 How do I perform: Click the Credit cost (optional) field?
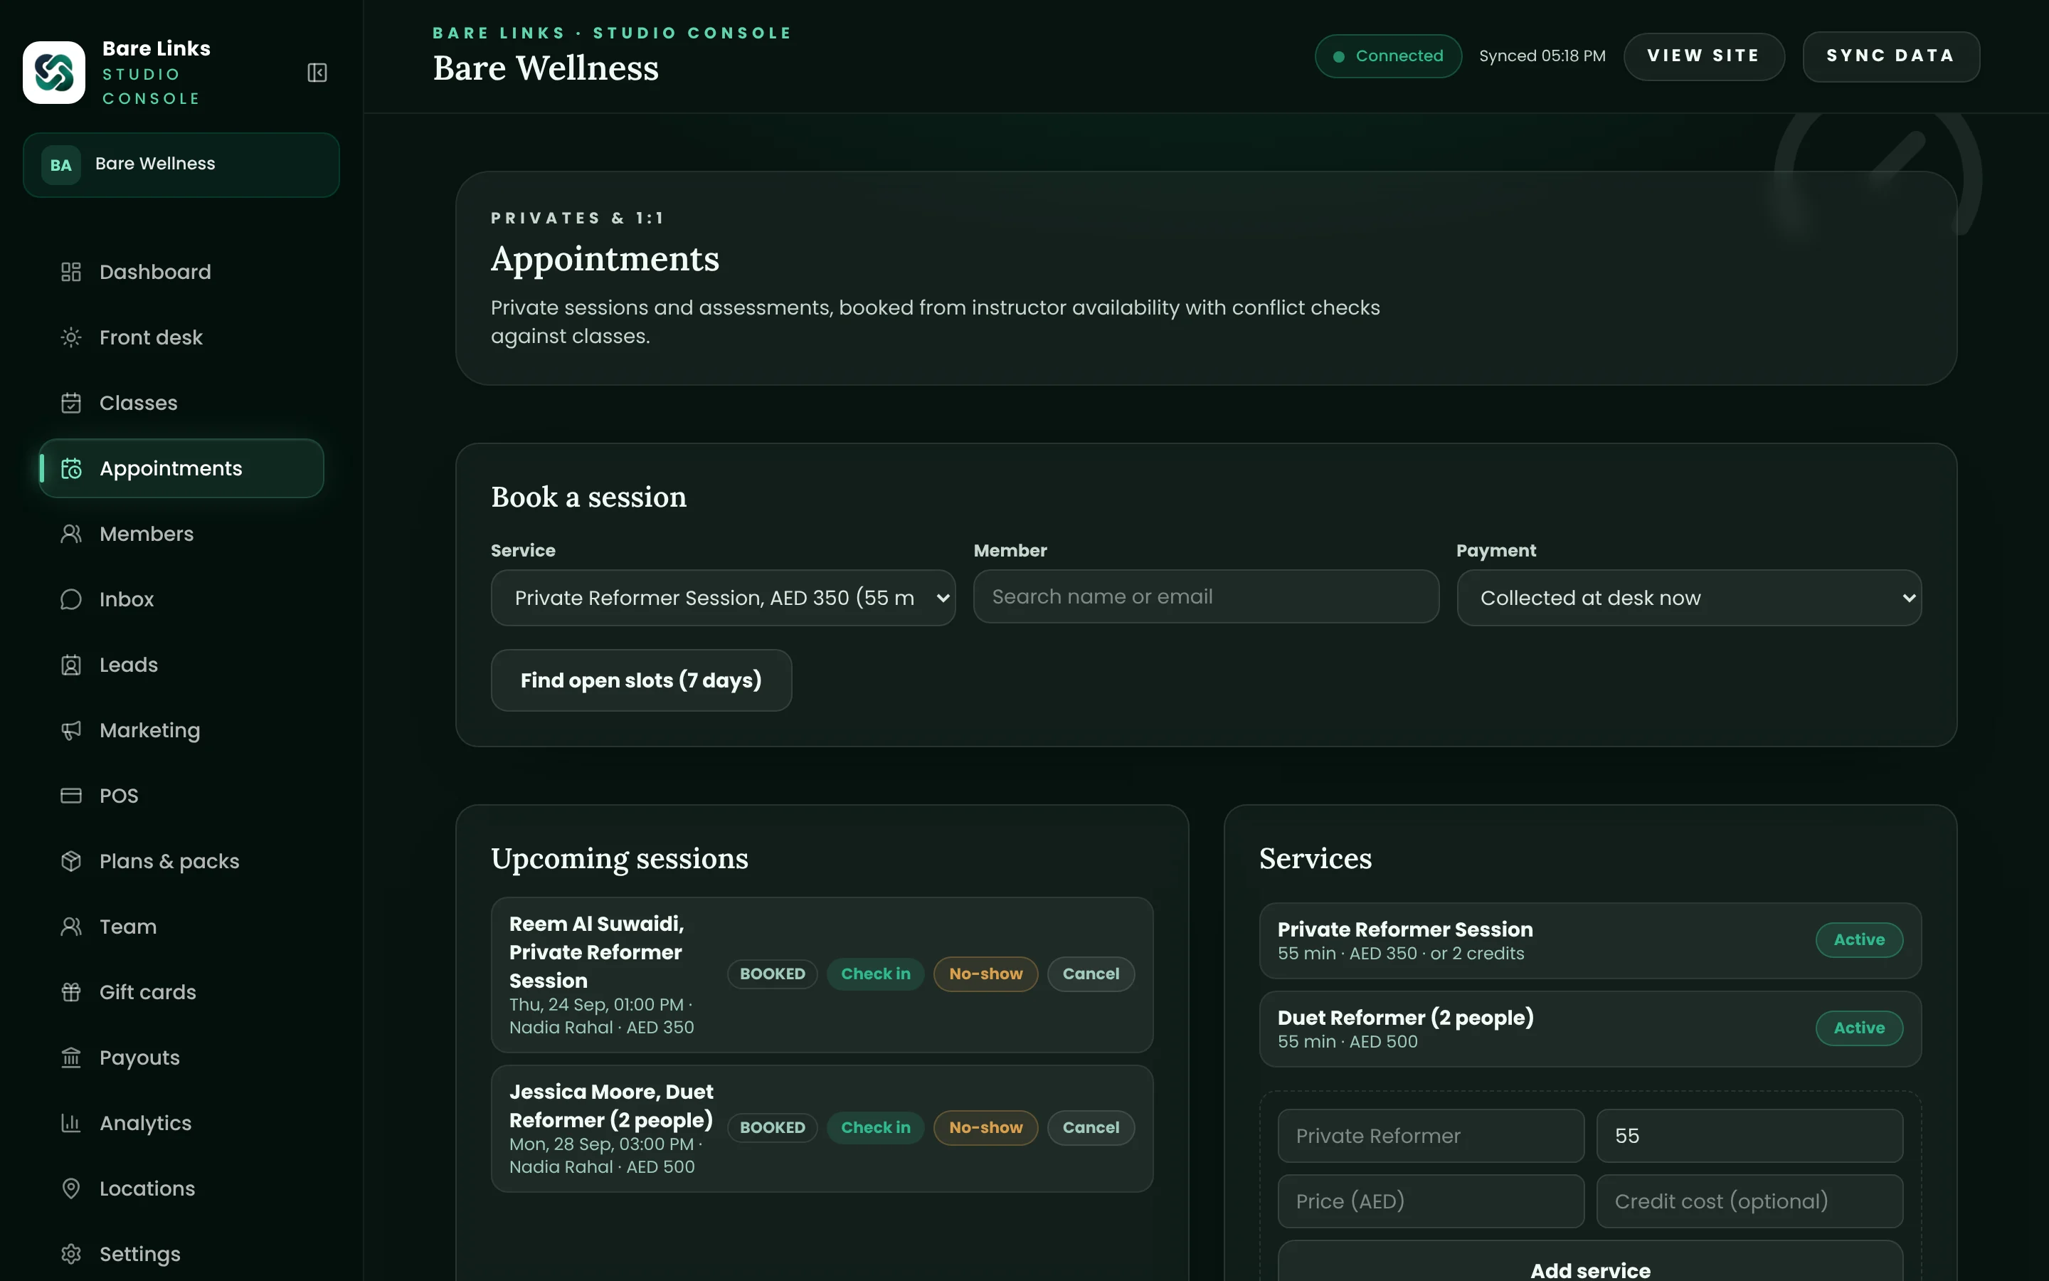coord(1749,1201)
